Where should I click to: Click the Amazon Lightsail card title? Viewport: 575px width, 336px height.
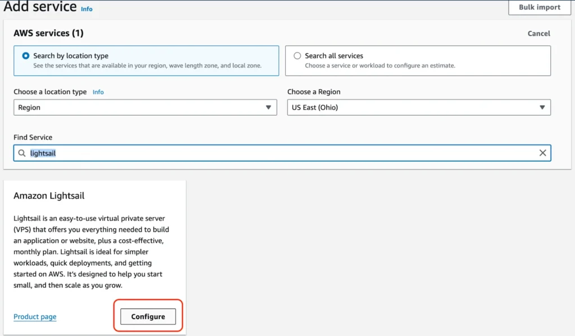click(x=49, y=196)
